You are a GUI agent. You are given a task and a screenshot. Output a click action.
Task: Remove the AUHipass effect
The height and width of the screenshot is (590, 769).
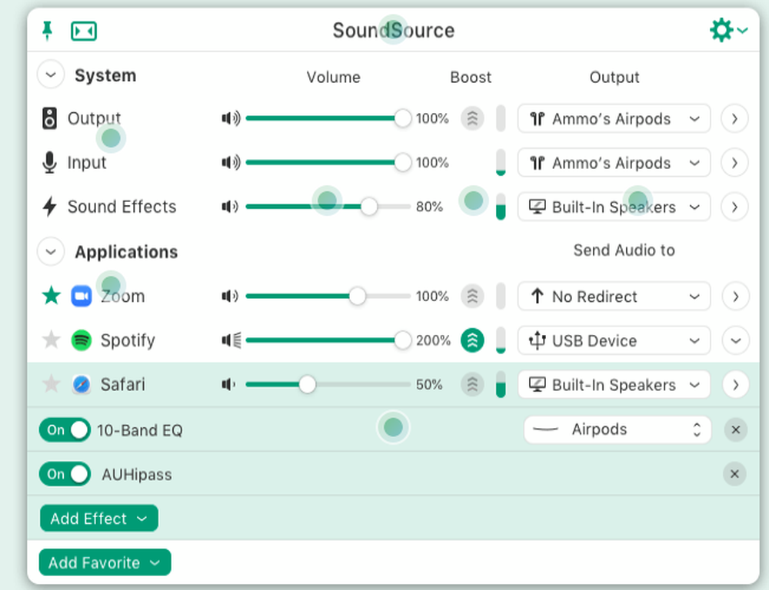point(734,474)
